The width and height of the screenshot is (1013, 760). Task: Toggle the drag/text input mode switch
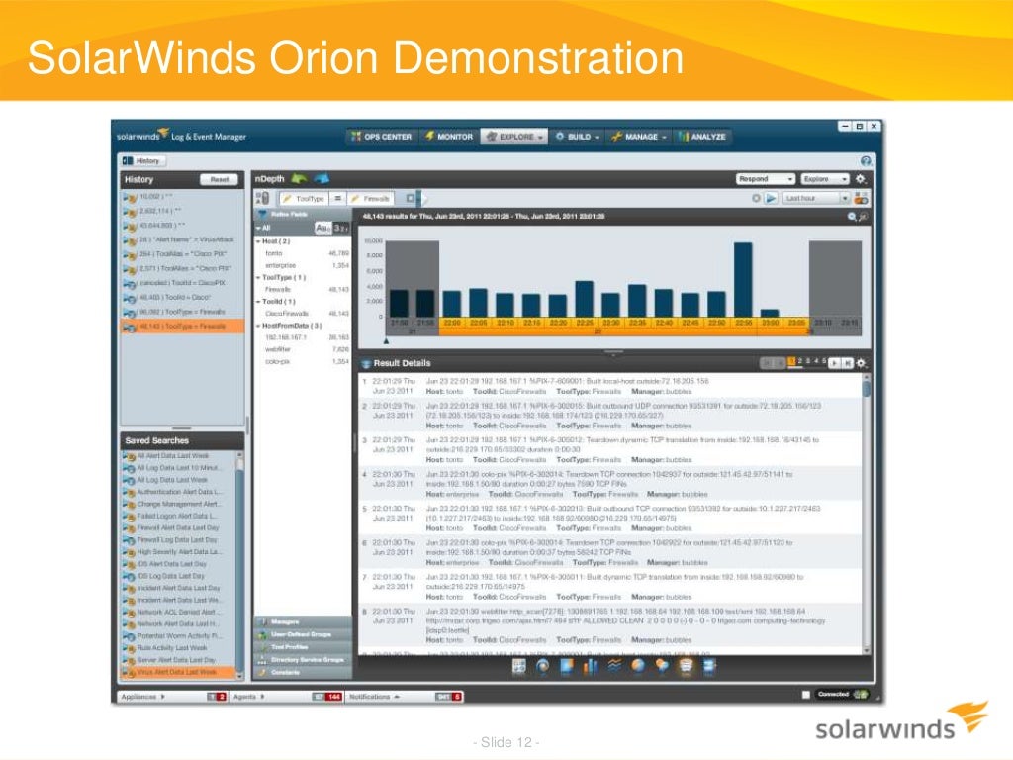click(861, 198)
